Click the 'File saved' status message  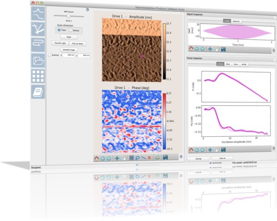[x=244, y=162]
